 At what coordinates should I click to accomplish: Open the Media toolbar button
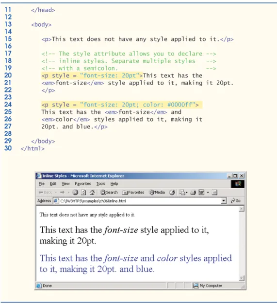pyautogui.click(x=157, y=192)
